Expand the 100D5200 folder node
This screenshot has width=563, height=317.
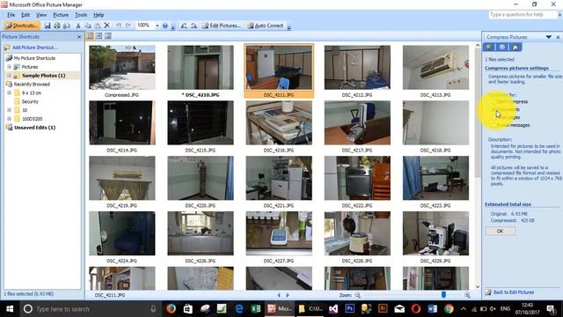point(10,119)
